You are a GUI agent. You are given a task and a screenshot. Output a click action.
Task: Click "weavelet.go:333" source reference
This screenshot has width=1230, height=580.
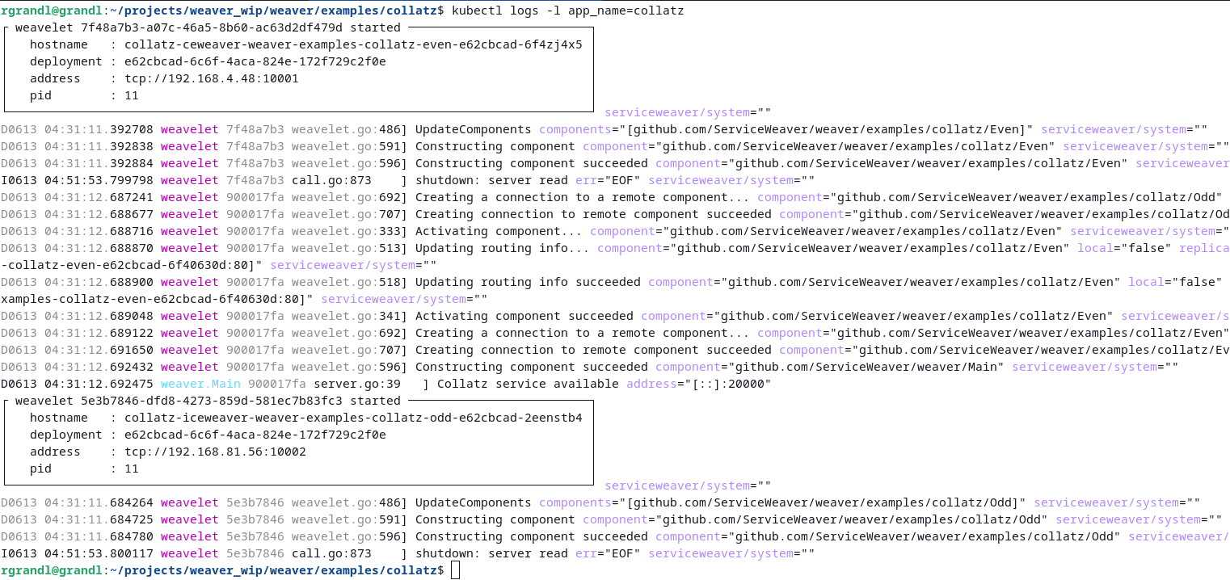tap(346, 231)
